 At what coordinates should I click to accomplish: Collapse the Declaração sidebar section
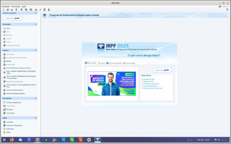click(35, 24)
